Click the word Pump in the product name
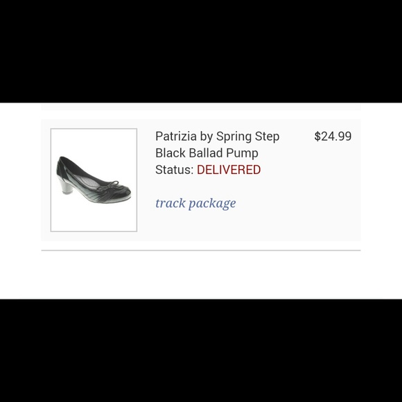Viewport: 402px width, 402px height. [x=242, y=154]
